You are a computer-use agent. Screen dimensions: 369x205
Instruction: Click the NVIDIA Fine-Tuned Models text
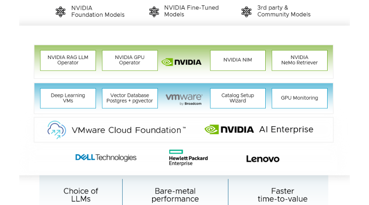point(191,11)
